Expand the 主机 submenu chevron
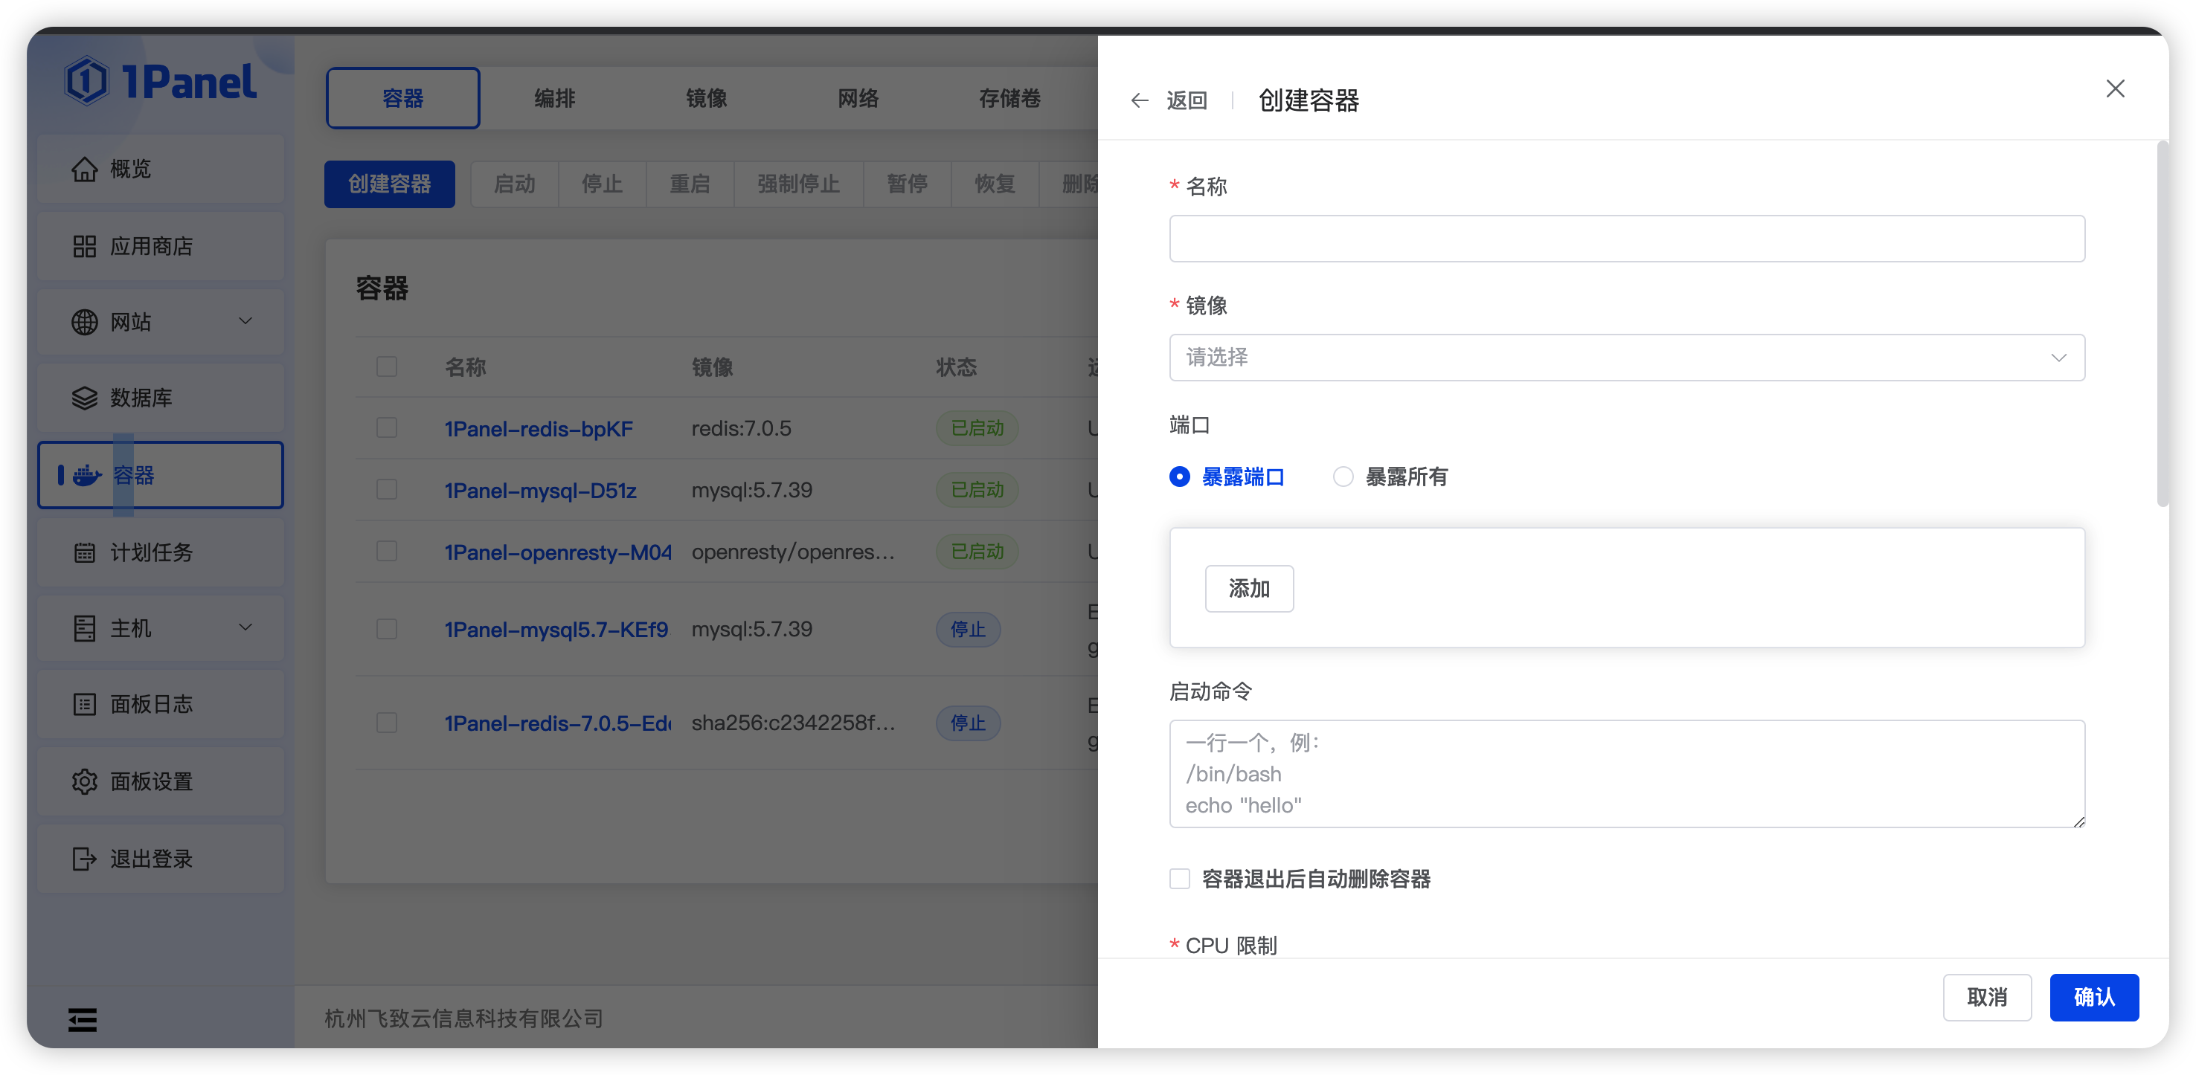 (245, 627)
